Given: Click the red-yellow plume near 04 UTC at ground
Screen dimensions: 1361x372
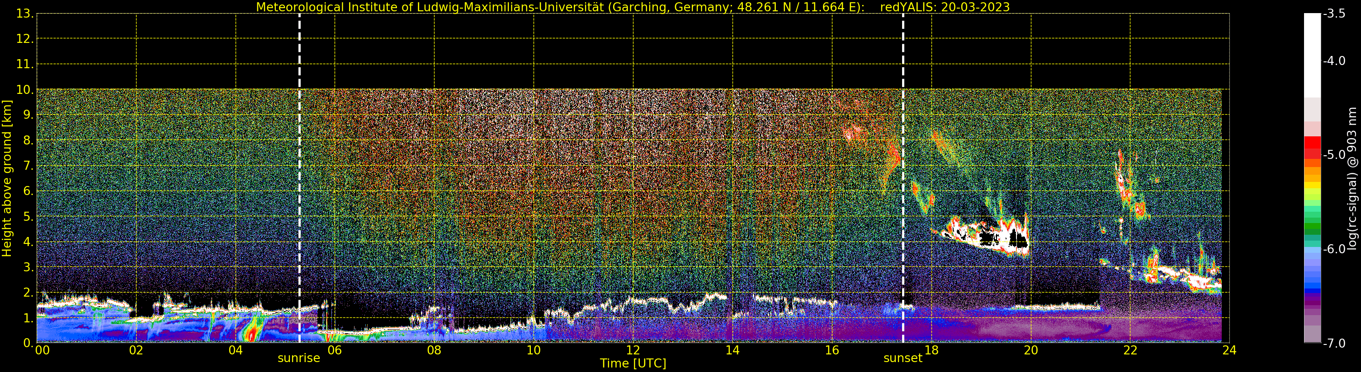Looking at the screenshot, I should [x=253, y=330].
